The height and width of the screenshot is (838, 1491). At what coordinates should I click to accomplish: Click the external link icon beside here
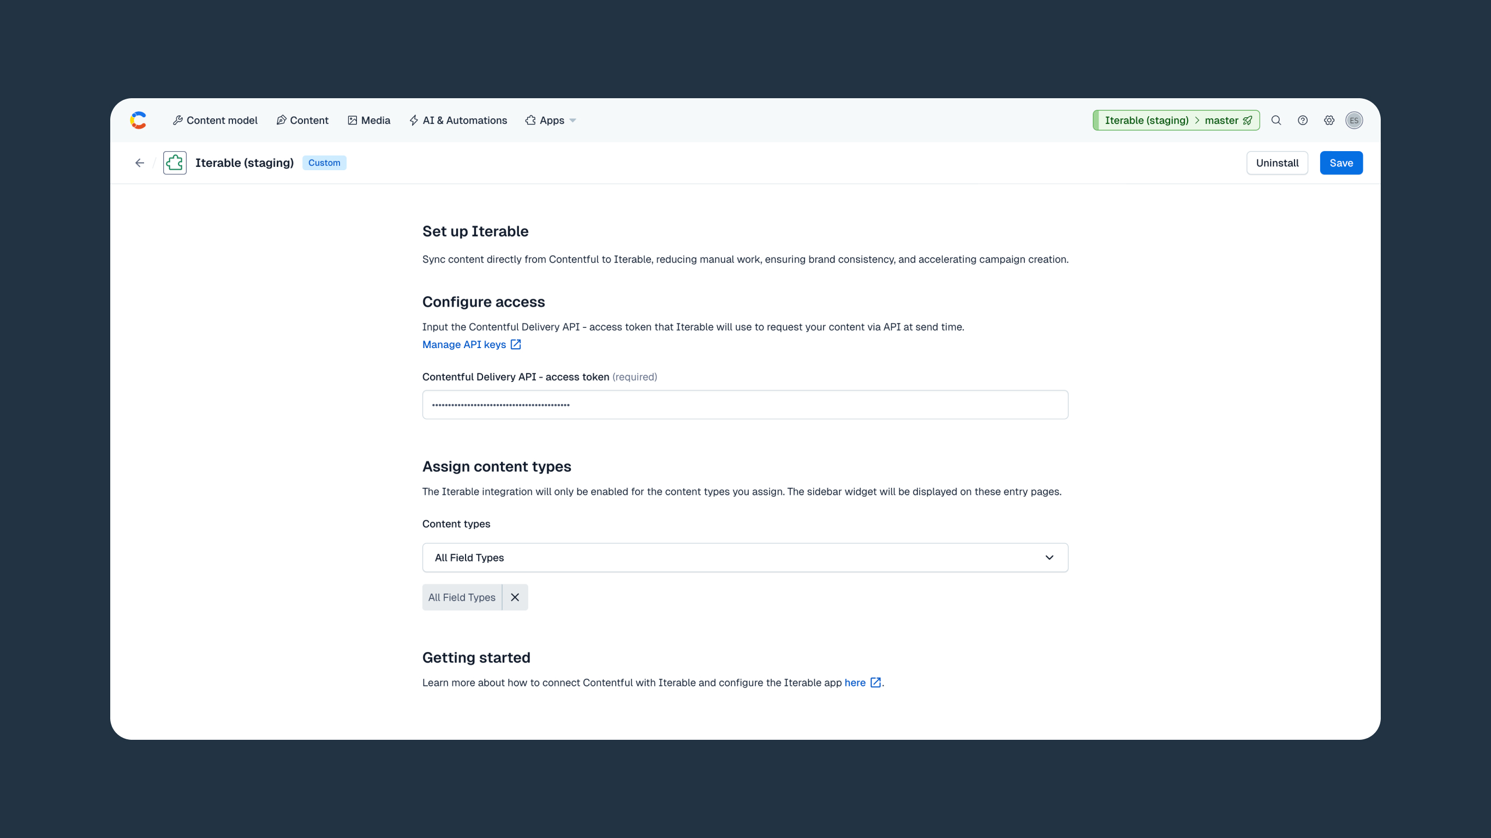point(876,683)
